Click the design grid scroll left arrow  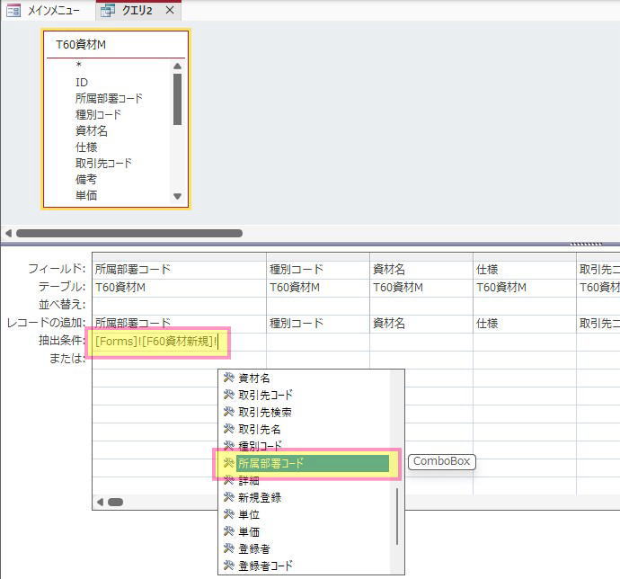[x=100, y=502]
